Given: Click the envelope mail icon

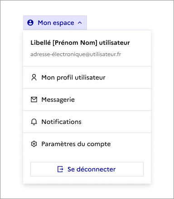Looking at the screenshot, I should 34,99.
